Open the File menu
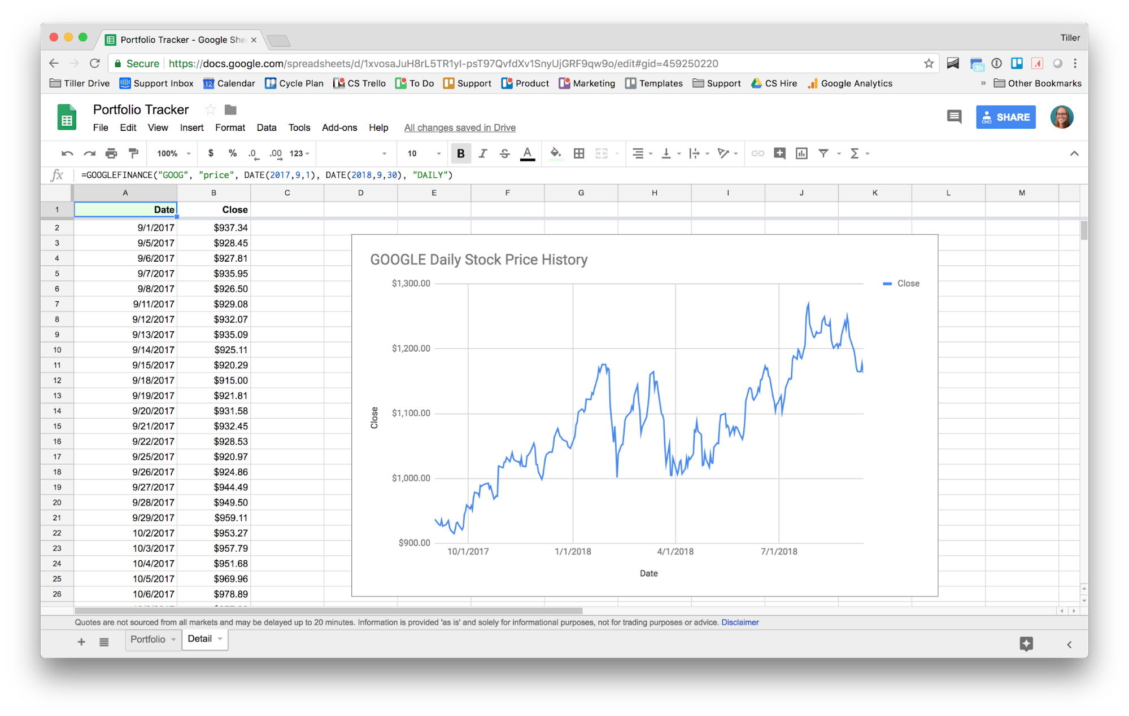This screenshot has height=716, width=1129. point(101,128)
